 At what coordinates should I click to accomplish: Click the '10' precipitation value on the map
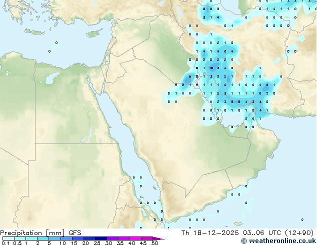(x=211, y=68)
